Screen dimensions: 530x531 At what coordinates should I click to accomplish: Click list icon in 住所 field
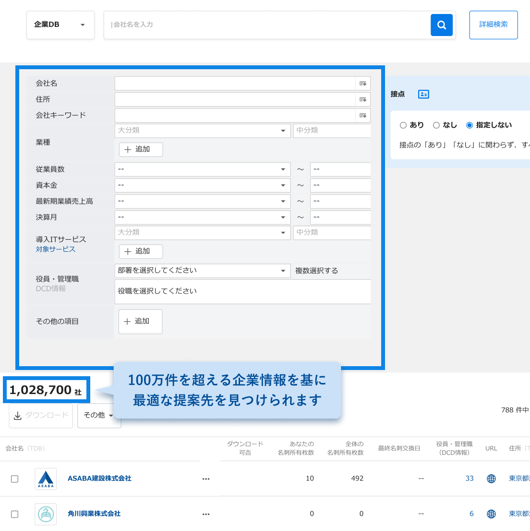[363, 99]
